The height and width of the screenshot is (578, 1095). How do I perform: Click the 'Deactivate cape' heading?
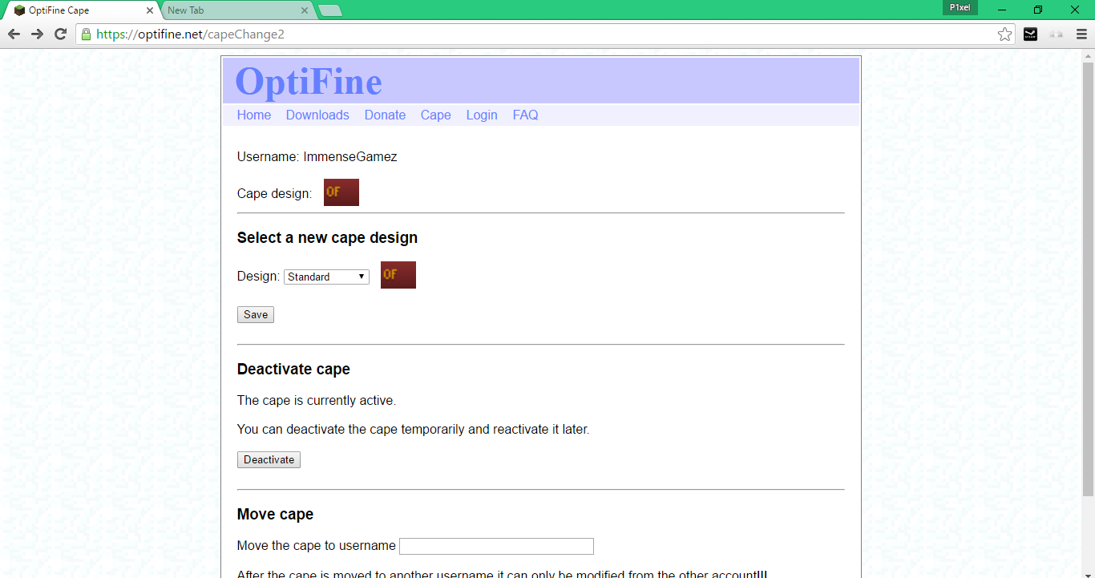[293, 370]
